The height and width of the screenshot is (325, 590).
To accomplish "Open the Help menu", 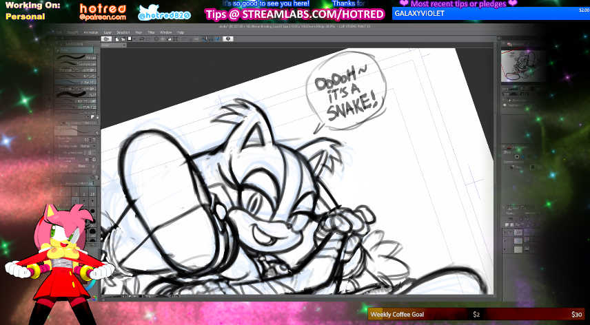I will click(x=180, y=32).
